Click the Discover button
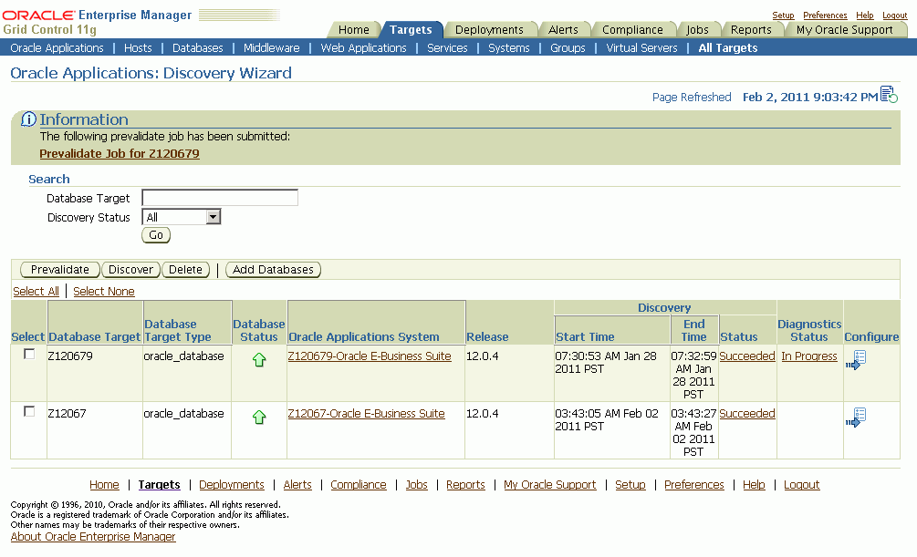This screenshot has width=917, height=557. pos(131,270)
